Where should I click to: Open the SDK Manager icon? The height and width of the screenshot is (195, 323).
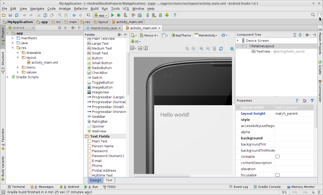[160, 15]
